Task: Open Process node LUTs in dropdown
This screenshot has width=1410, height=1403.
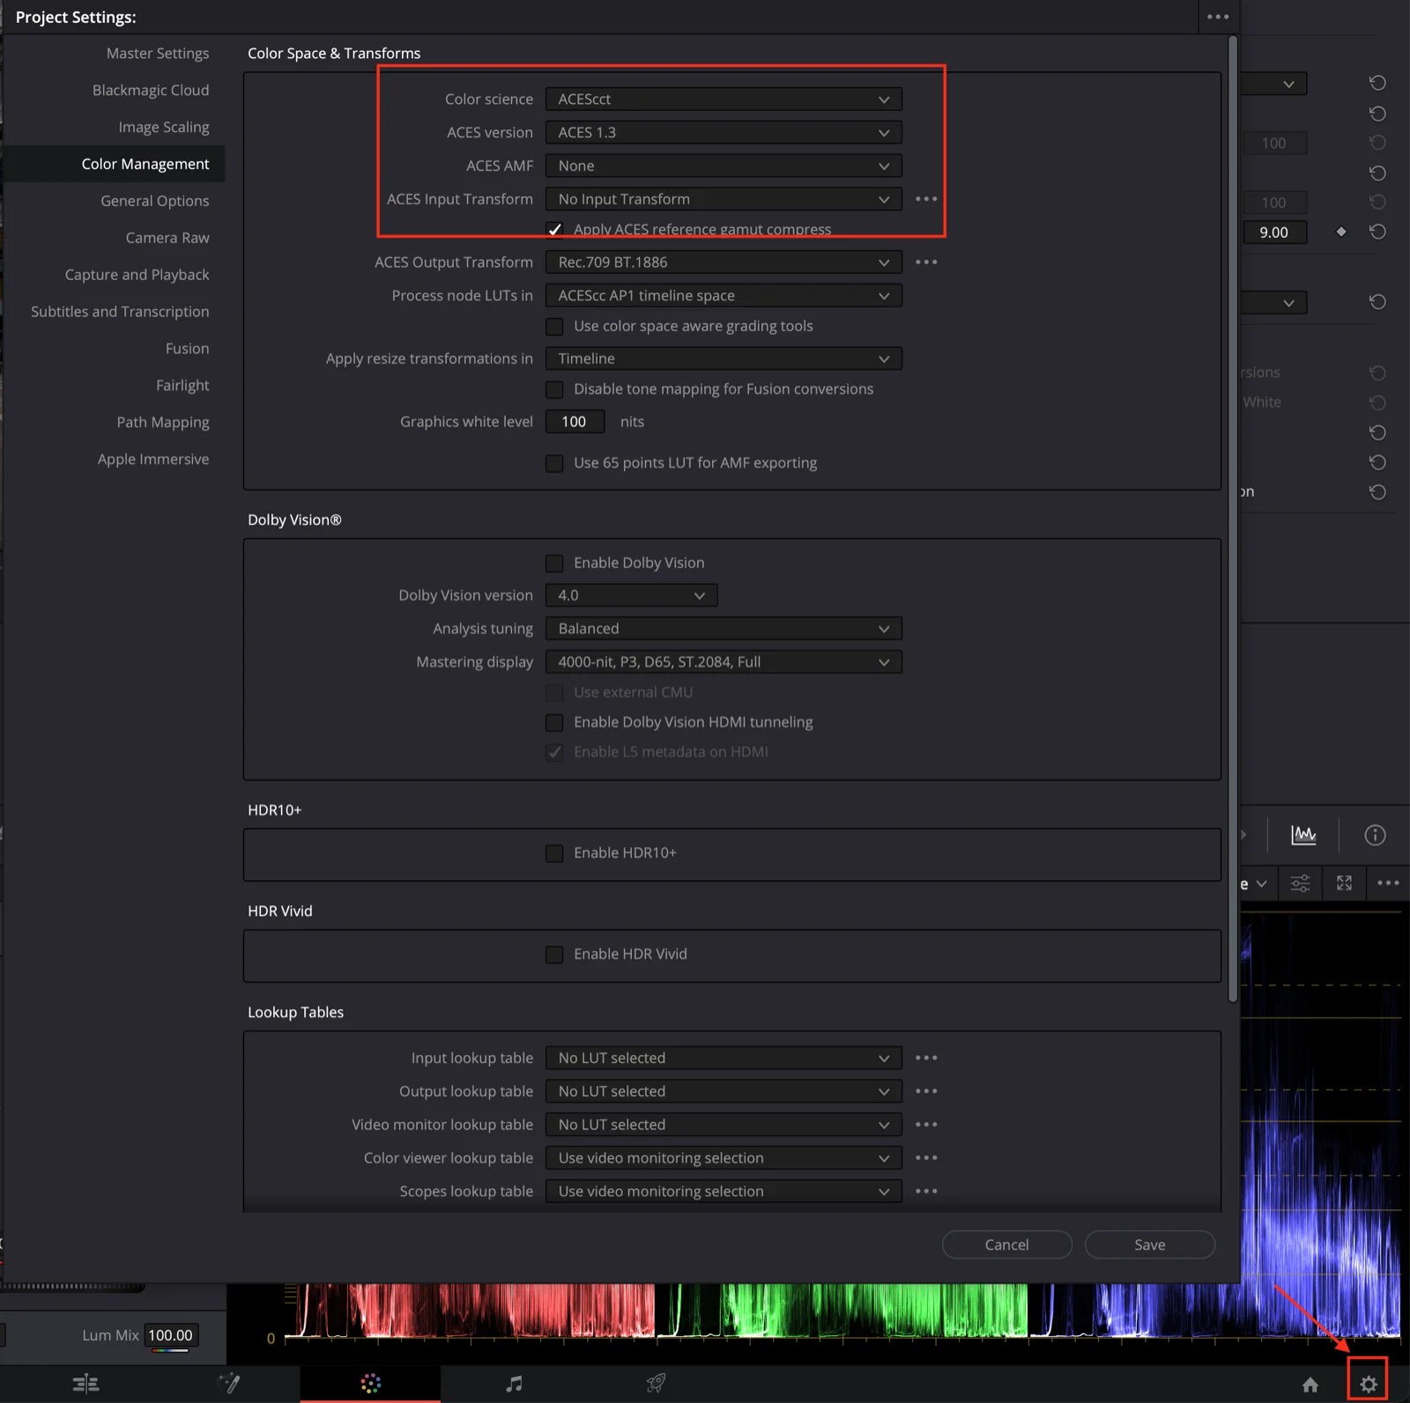Action: coord(724,296)
